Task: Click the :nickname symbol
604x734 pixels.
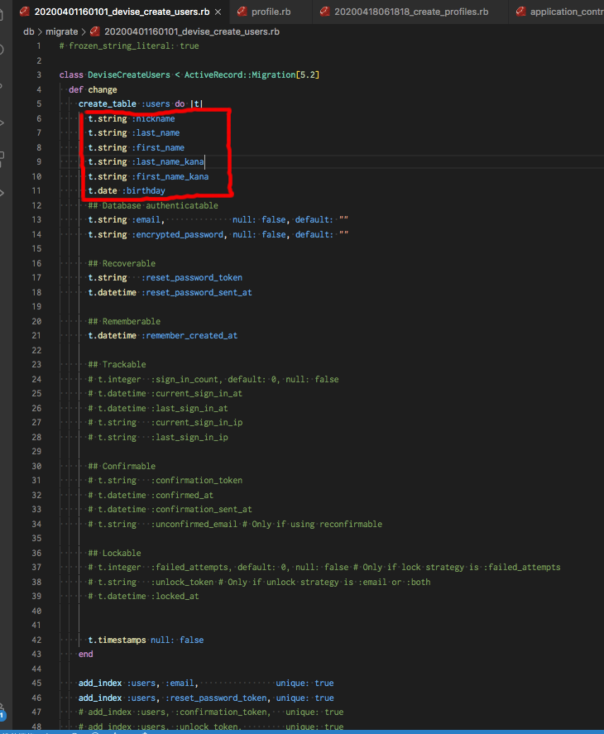Action: tap(153, 119)
